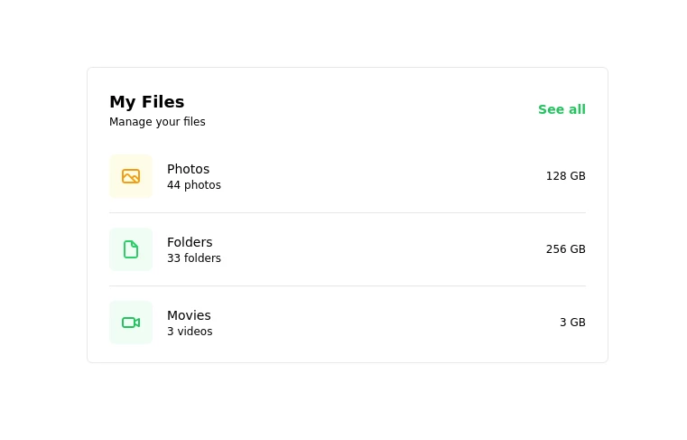This screenshot has width=687, height=440.
Task: Click the My Files heading
Action: click(x=146, y=102)
